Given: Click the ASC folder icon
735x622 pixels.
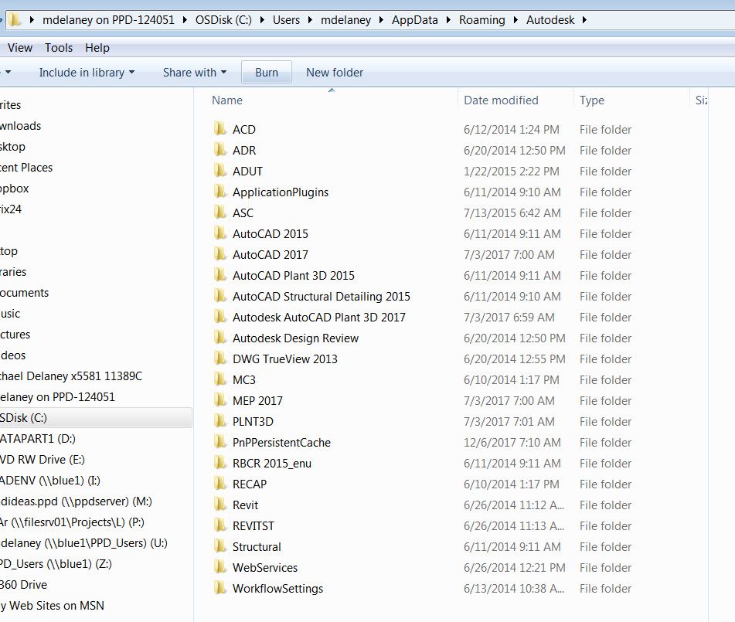Looking at the screenshot, I should pos(219,212).
